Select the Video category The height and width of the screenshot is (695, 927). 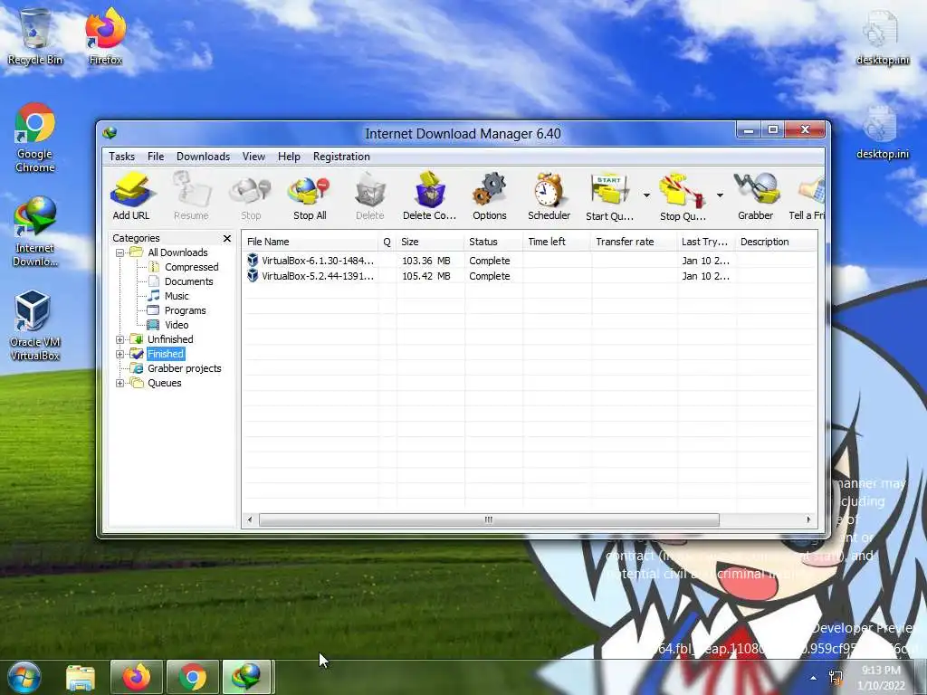pyautogui.click(x=177, y=325)
